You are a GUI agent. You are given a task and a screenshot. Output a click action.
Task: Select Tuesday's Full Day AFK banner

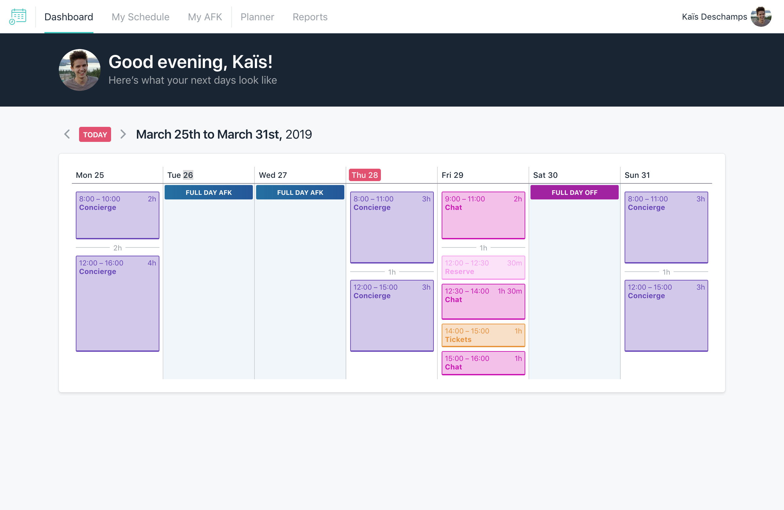point(208,192)
